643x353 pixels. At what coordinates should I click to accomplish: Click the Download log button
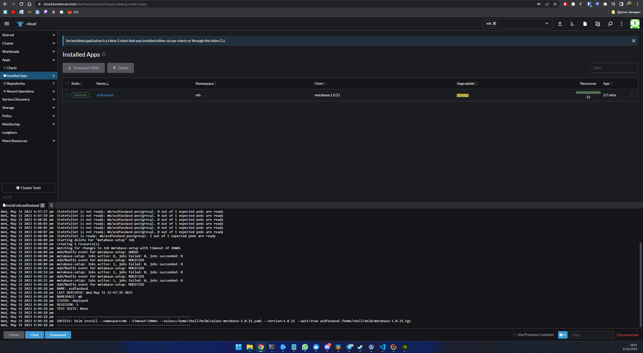tap(58, 335)
